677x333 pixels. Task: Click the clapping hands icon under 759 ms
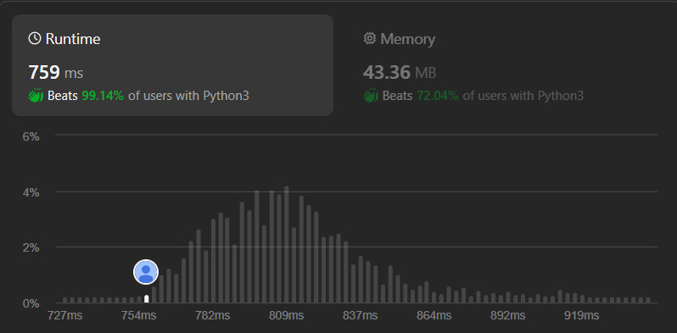coord(36,95)
